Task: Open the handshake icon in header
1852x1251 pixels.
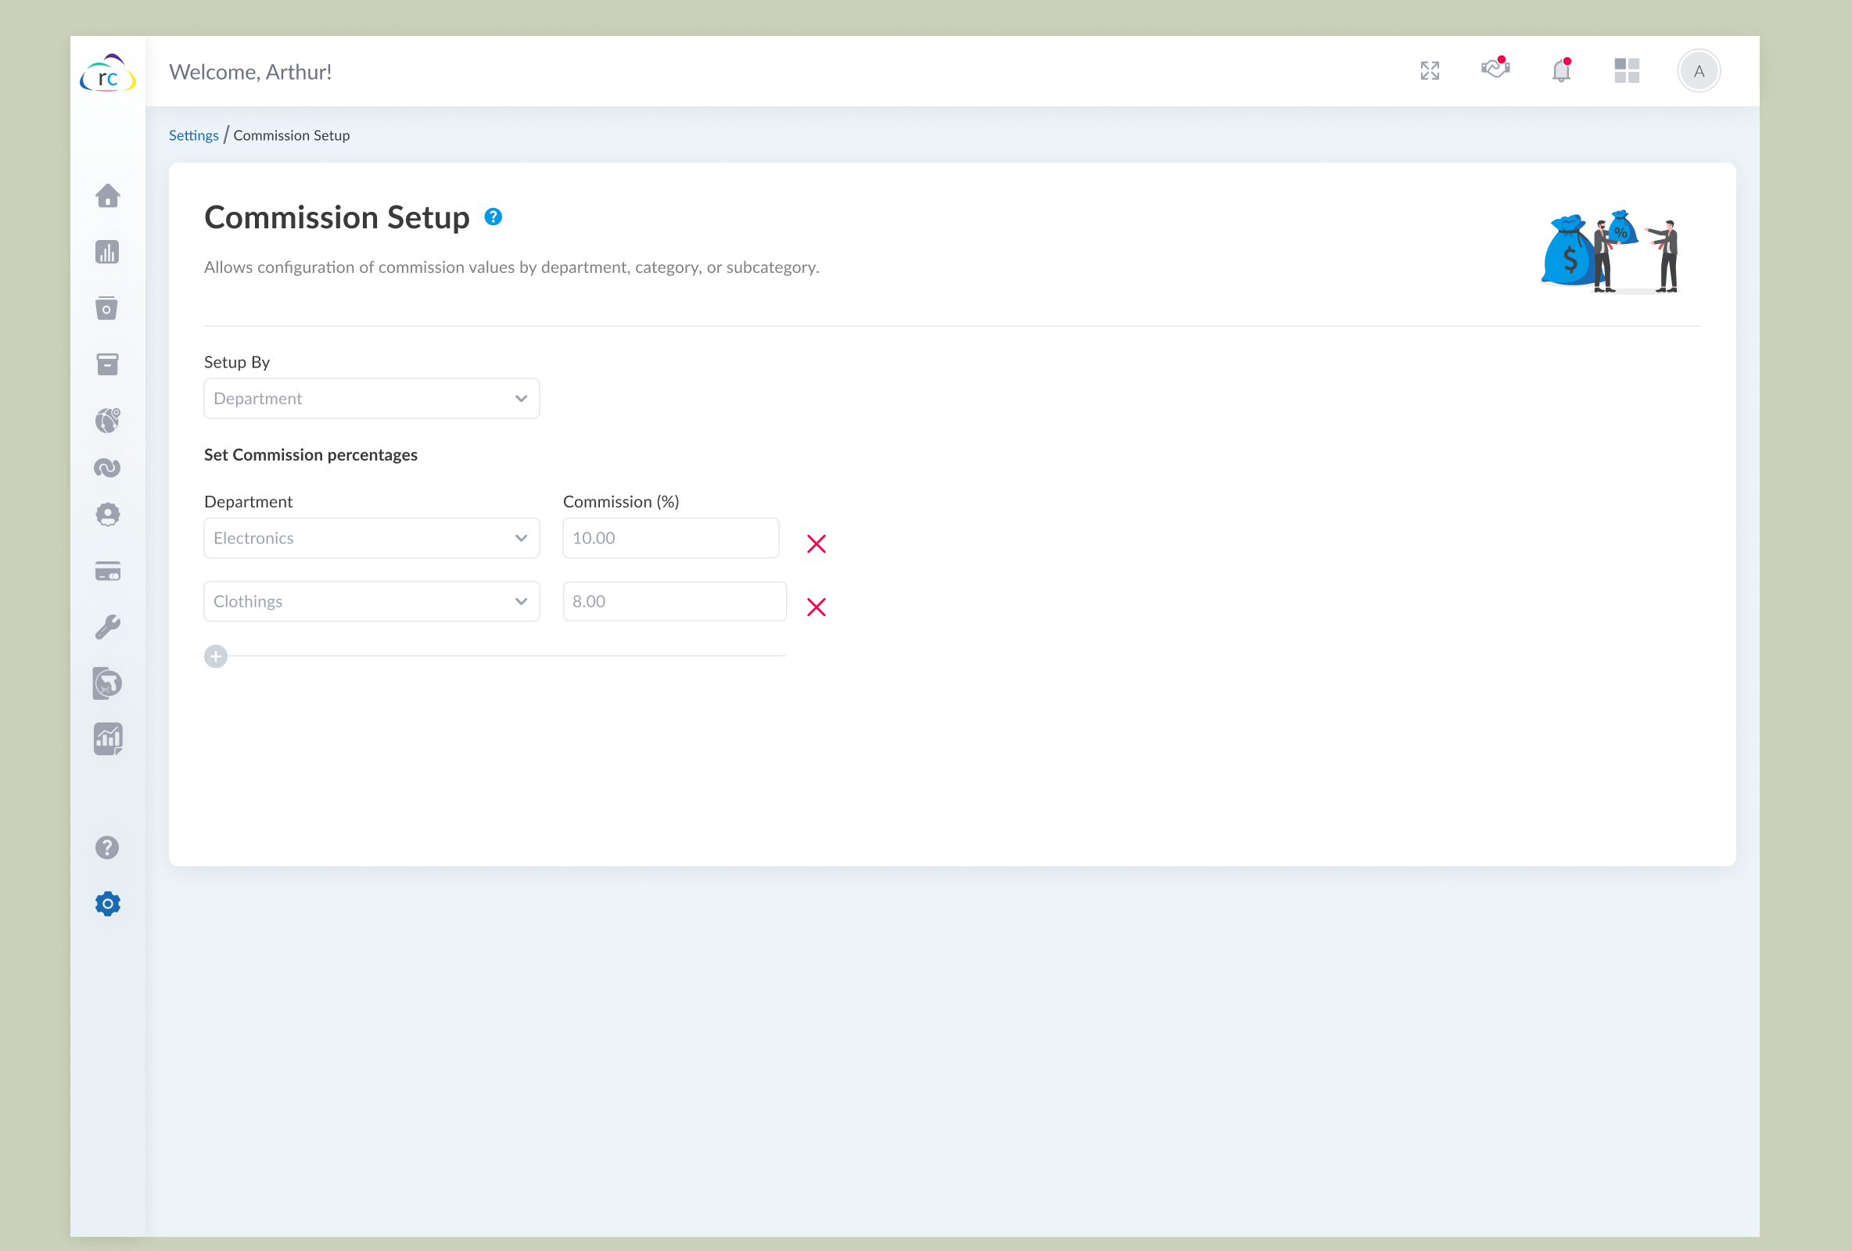Action: point(1495,70)
